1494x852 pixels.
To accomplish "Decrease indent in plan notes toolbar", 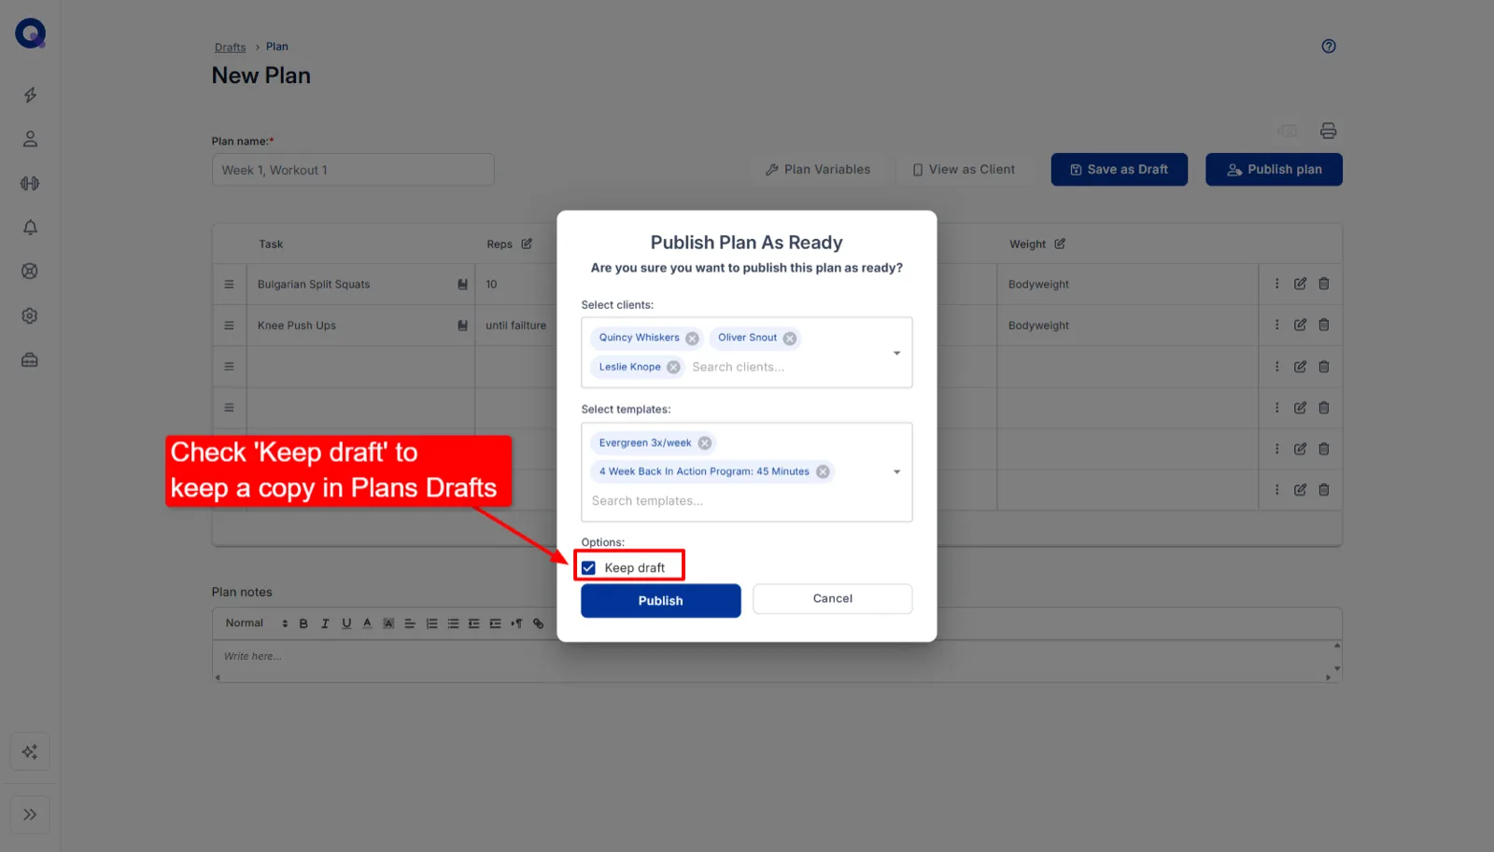I will 473,624.
